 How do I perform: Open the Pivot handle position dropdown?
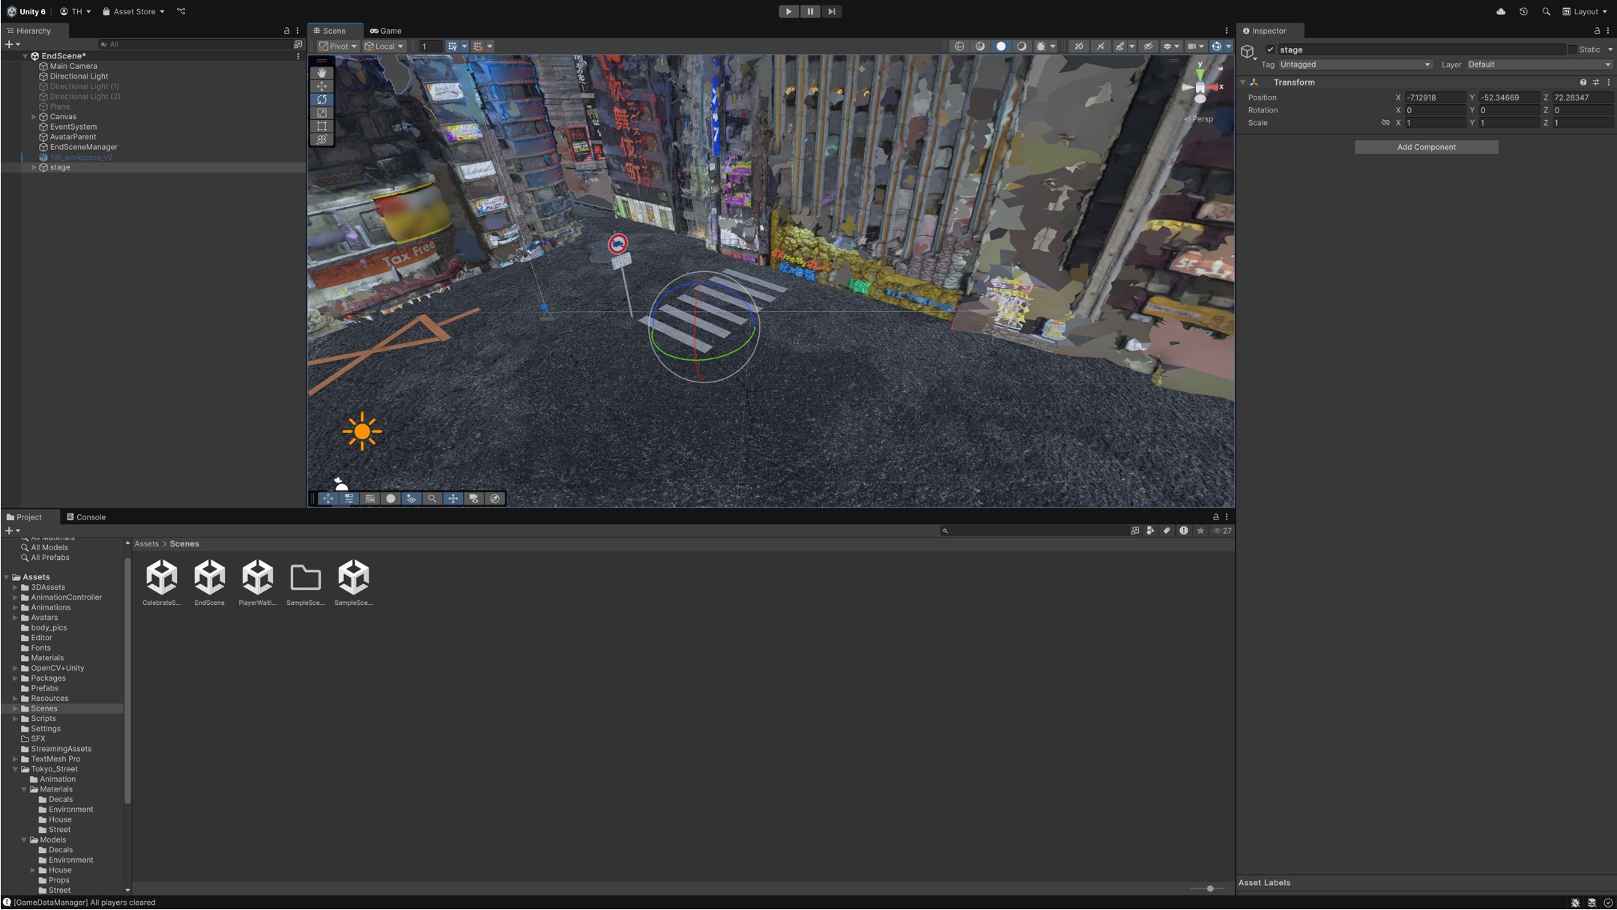click(x=338, y=46)
